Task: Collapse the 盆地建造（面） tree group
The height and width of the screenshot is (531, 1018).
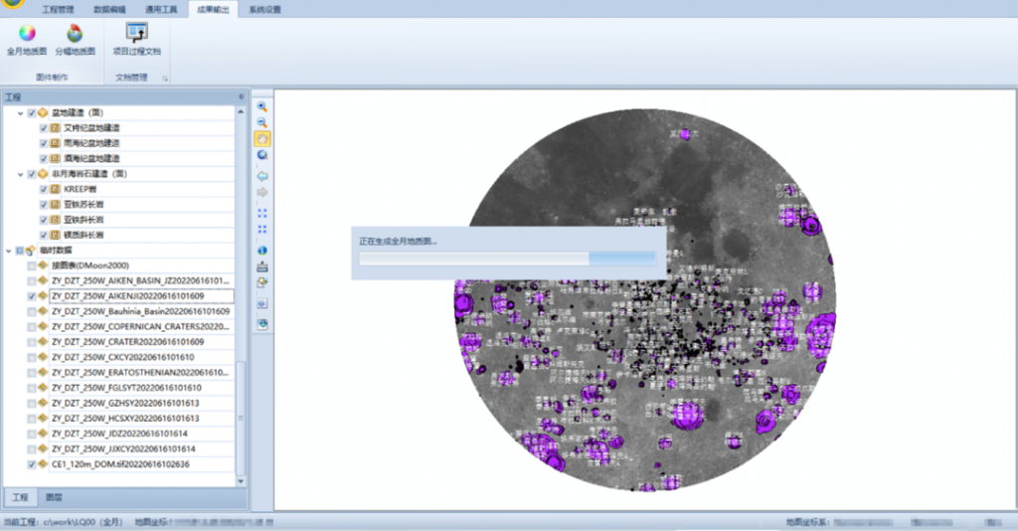Action: click(20, 113)
